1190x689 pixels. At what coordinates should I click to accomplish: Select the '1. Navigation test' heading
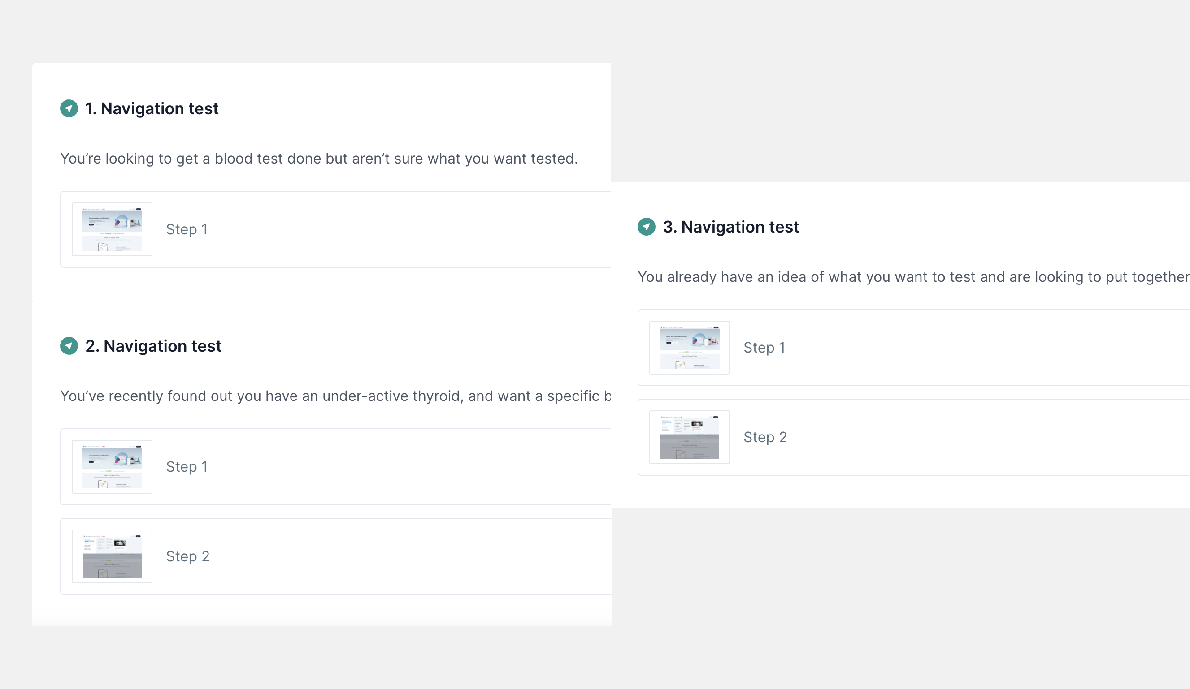[x=152, y=108]
